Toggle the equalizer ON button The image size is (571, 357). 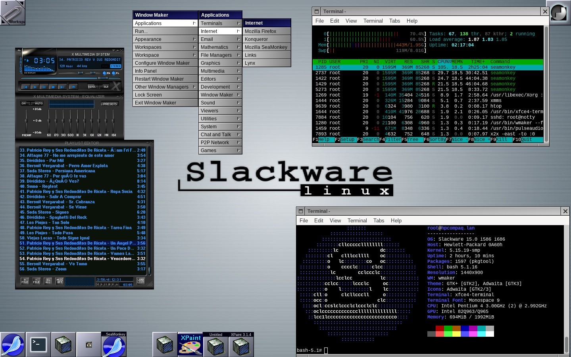pyautogui.click(x=24, y=104)
